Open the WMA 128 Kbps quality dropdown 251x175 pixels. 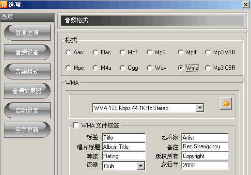pyautogui.click(x=200, y=108)
